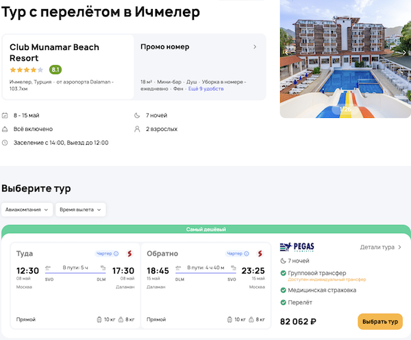Screen dimensions: 411x340
Task: Open Детали тура for the Pegas offer
Action: pos(381,247)
